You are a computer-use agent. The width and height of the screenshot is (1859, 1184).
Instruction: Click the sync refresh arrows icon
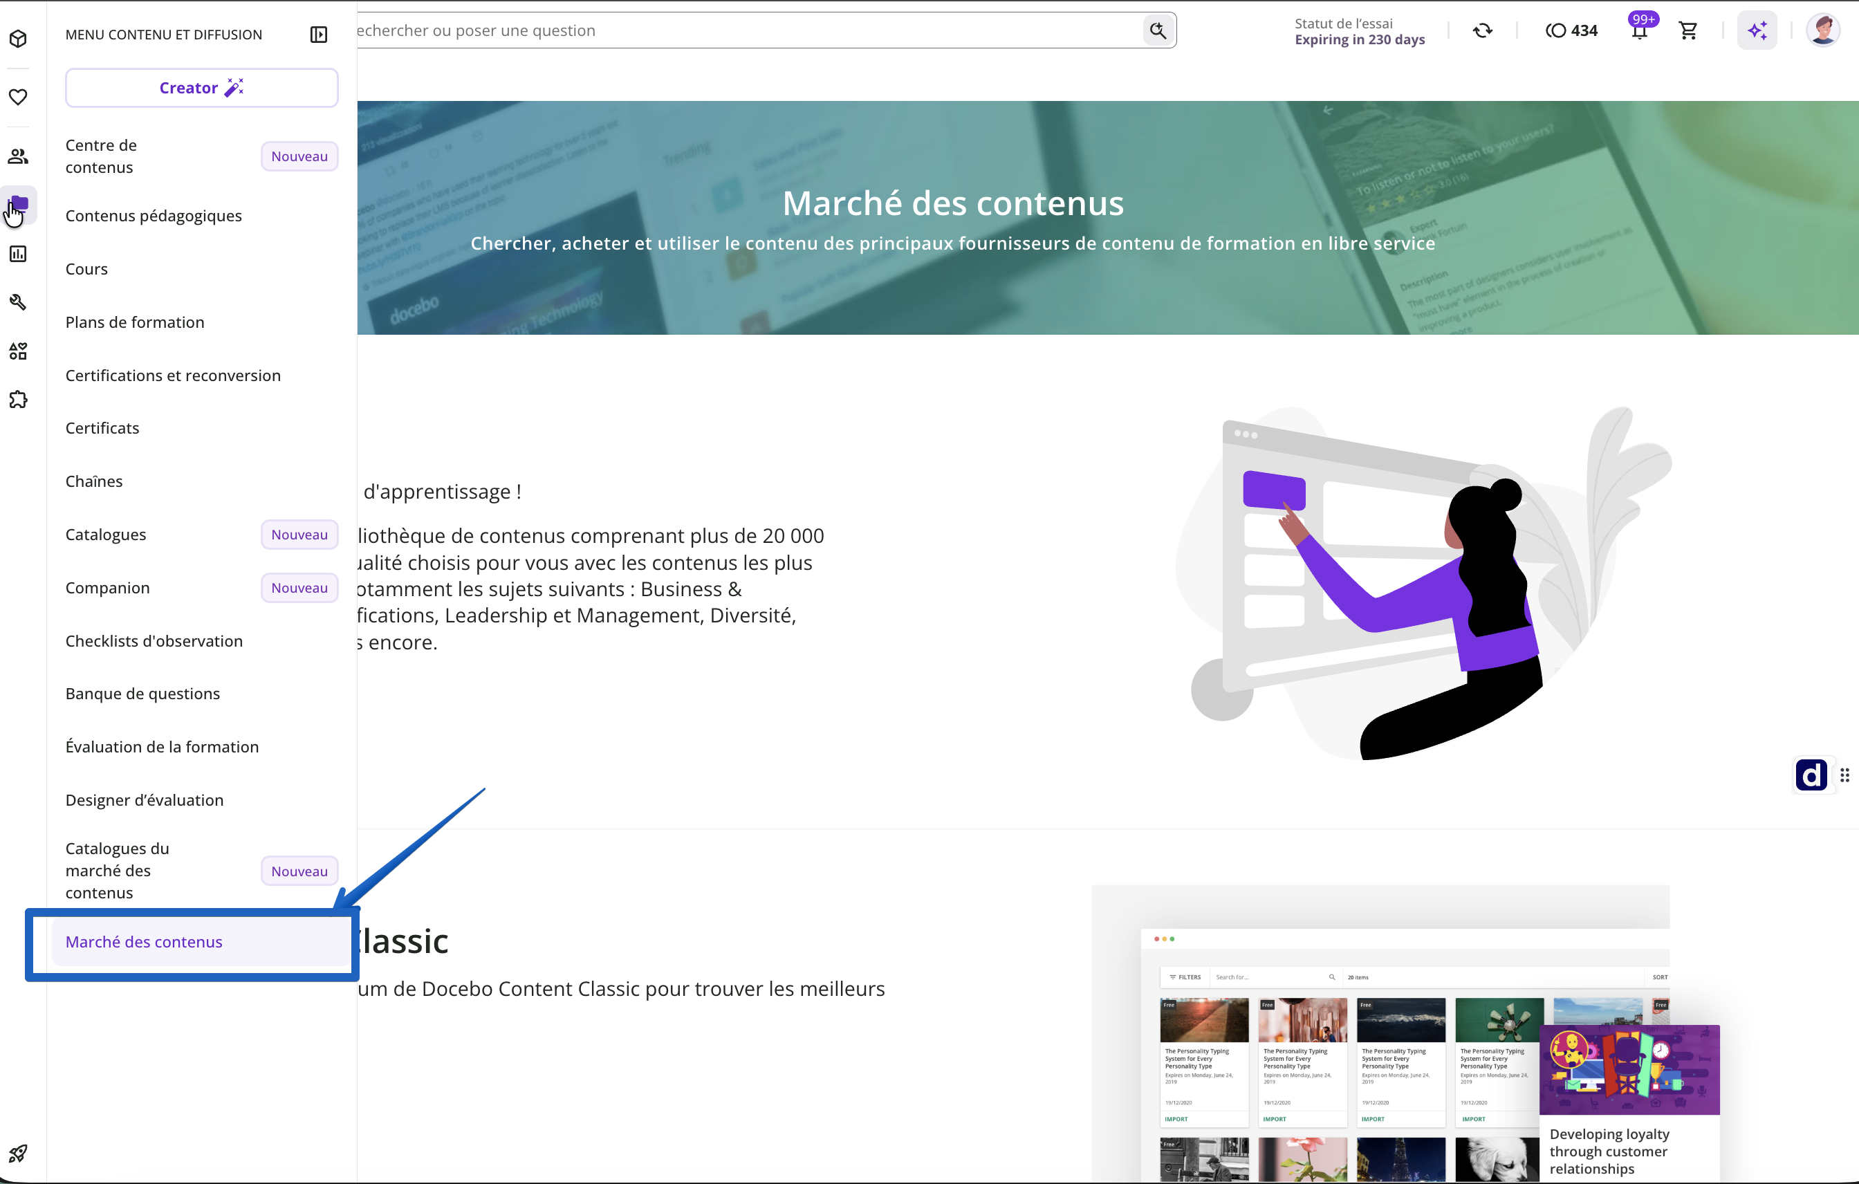point(1482,30)
